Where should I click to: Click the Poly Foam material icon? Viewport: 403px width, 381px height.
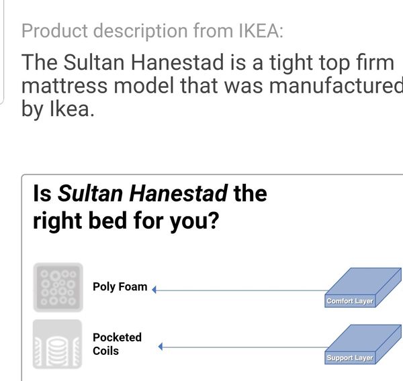pos(58,287)
